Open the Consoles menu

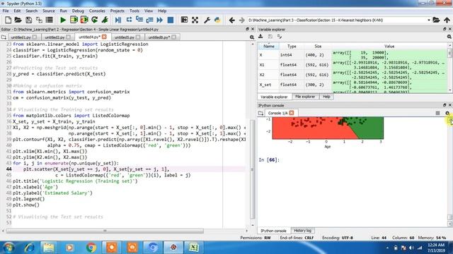(x=97, y=11)
